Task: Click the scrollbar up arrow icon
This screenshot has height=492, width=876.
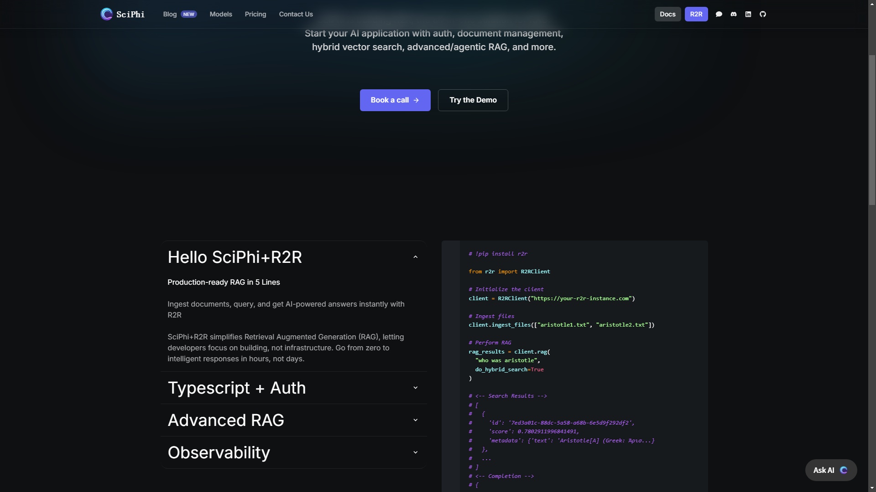Action: pos(871,4)
